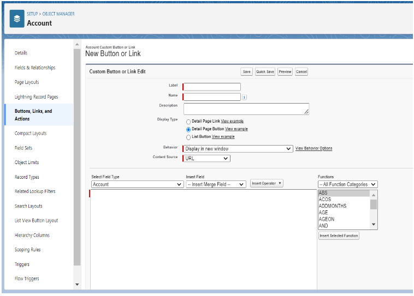Click the formula URL text area
The image size is (414, 296).
[x=204, y=240]
